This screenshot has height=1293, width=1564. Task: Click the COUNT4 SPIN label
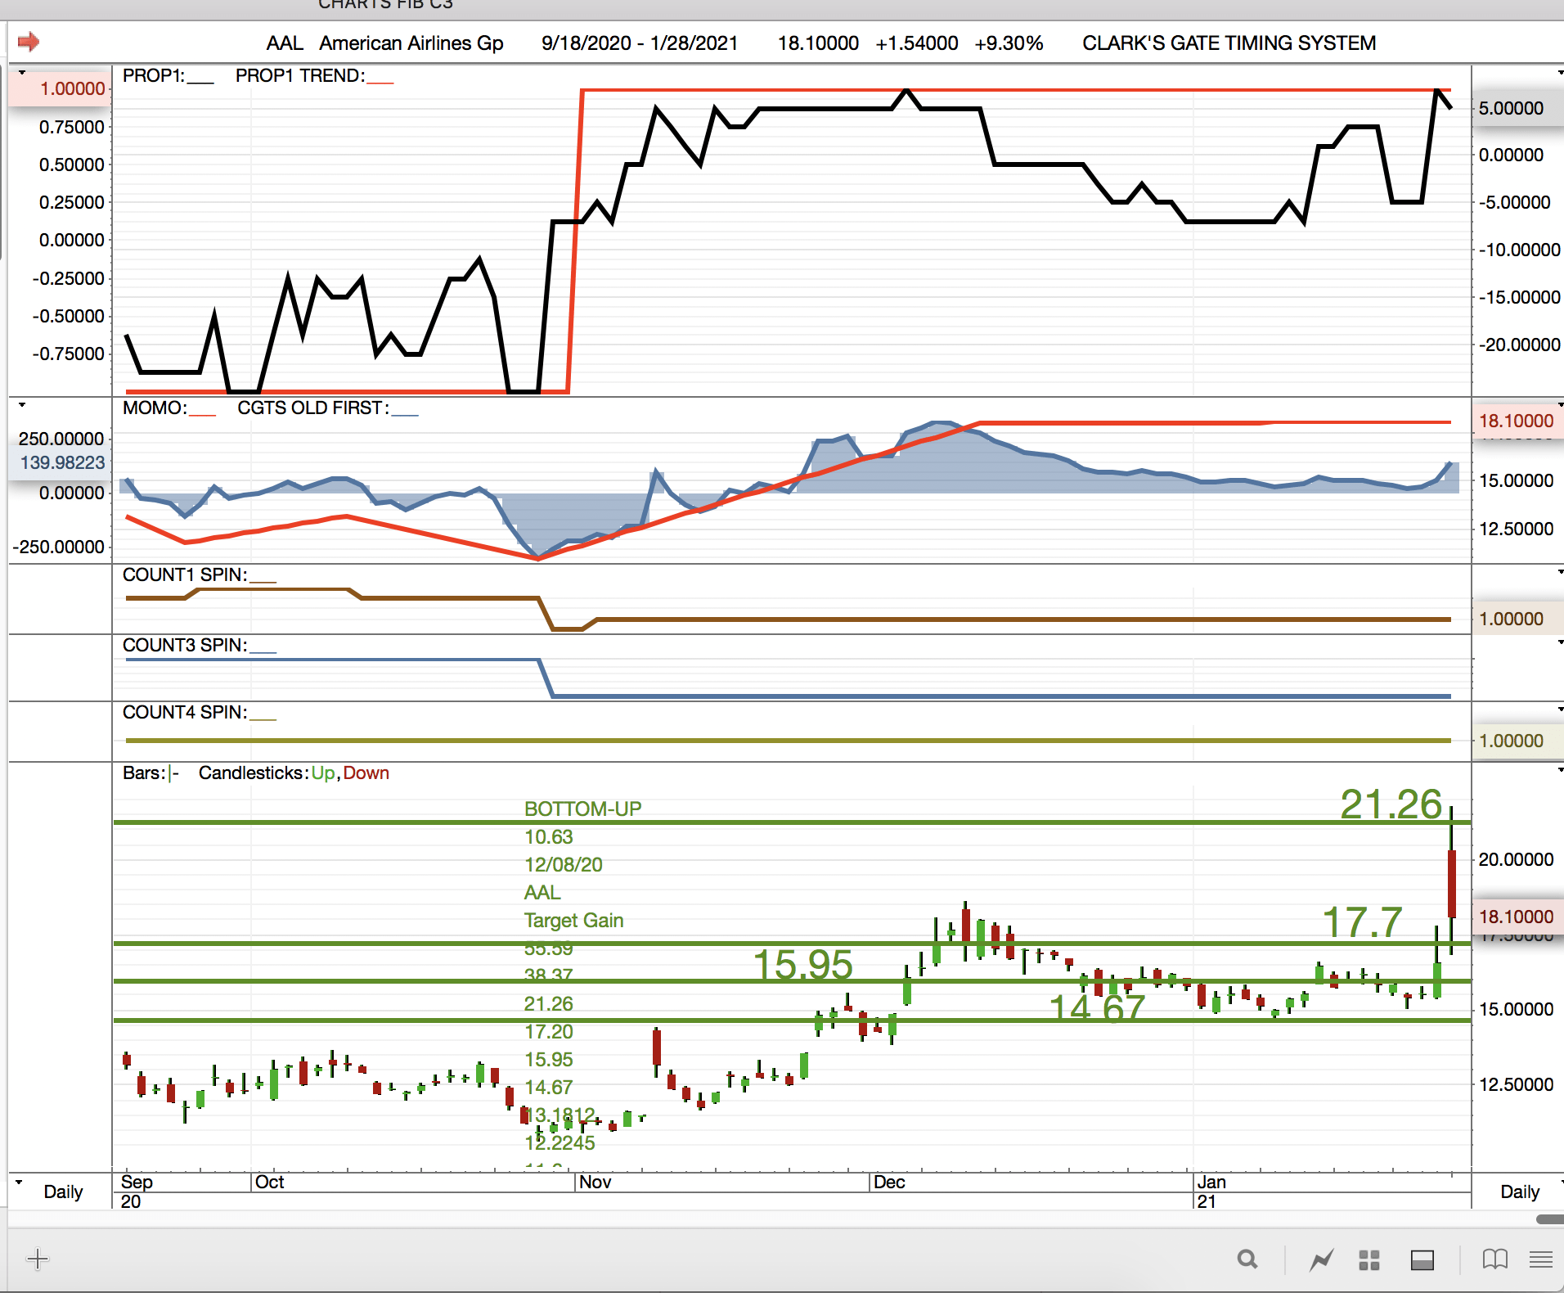tap(185, 712)
